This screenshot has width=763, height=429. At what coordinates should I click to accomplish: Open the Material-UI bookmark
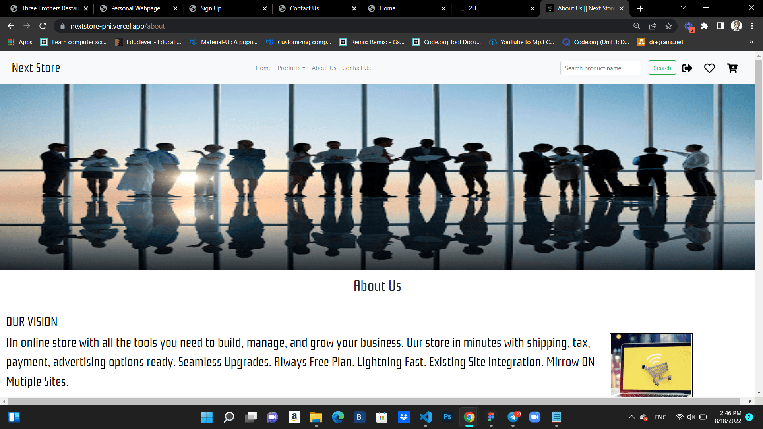[x=223, y=42]
